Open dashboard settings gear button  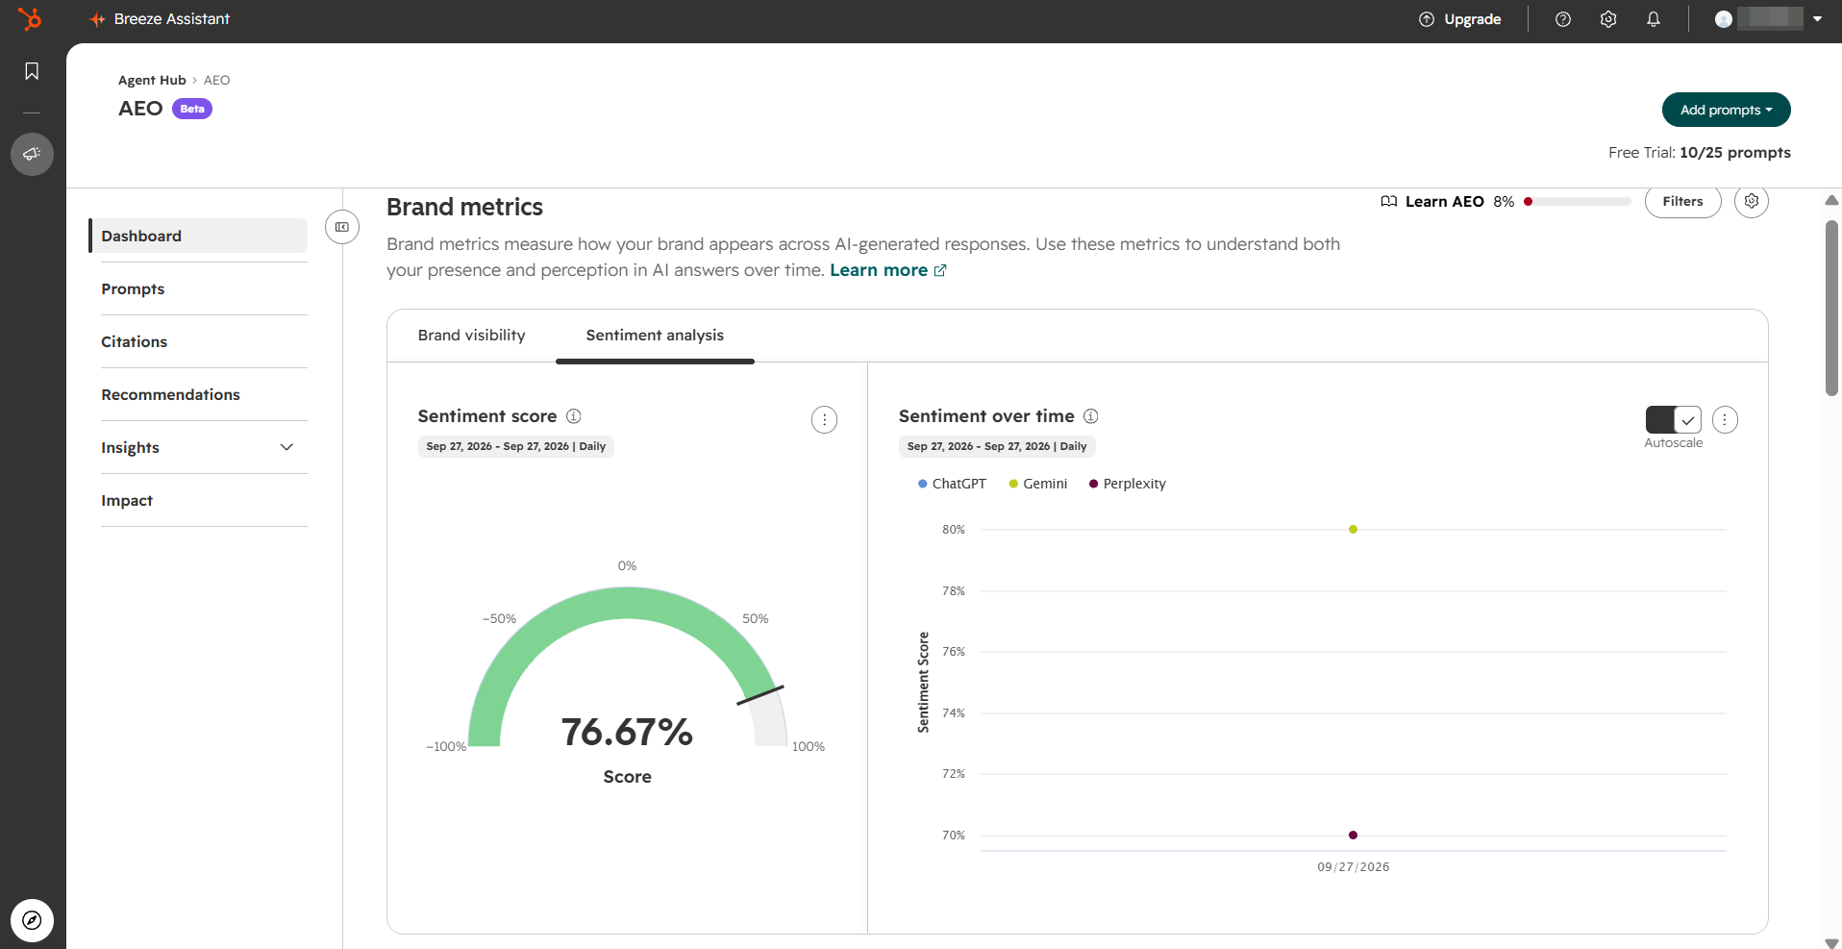coord(1752,201)
